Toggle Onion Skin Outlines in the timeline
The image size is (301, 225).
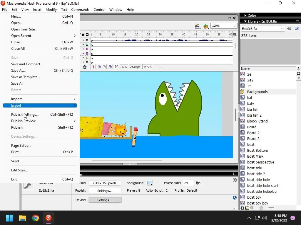[105, 67]
